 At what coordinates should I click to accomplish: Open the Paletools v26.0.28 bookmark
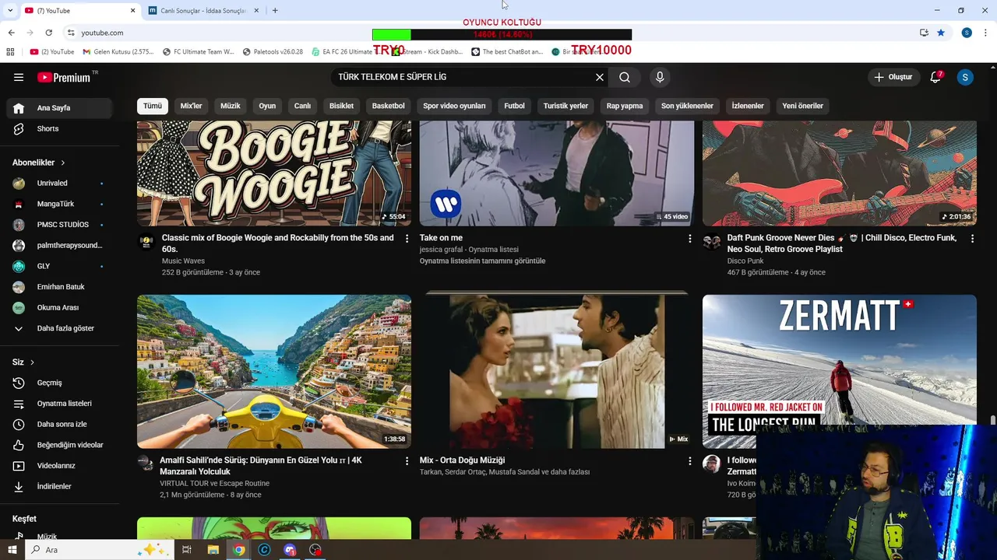pyautogui.click(x=273, y=52)
